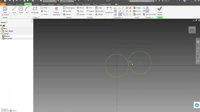Activate the Rotate tool
The image size is (200, 112).
point(81,14)
